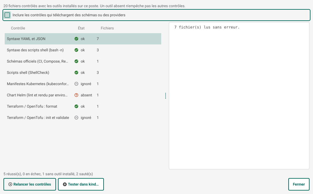
Task: Click the Fermer button
Action: click(299, 184)
